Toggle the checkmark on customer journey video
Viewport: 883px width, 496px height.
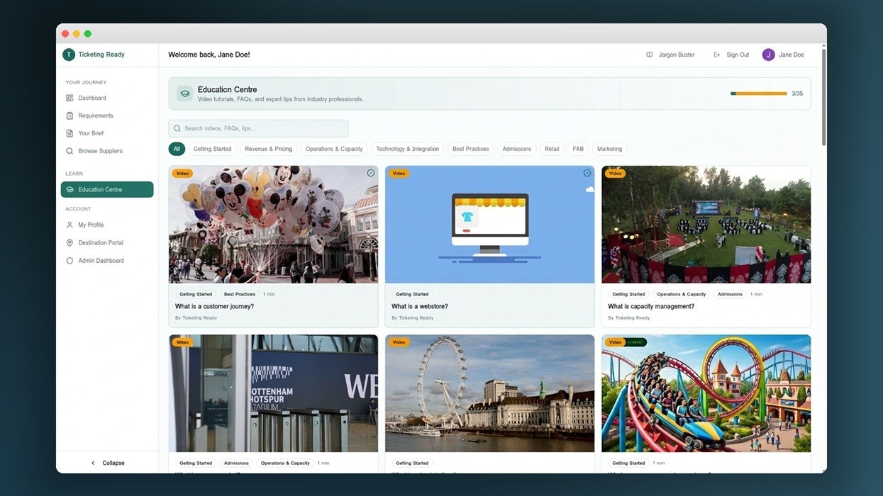[370, 172]
